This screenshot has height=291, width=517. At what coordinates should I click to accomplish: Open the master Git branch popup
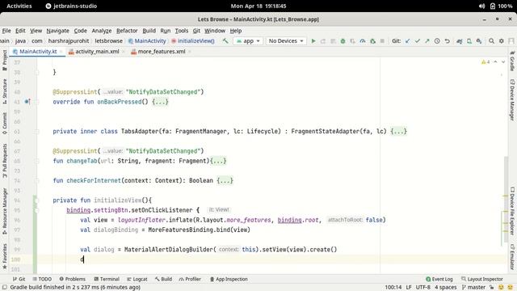(473, 288)
